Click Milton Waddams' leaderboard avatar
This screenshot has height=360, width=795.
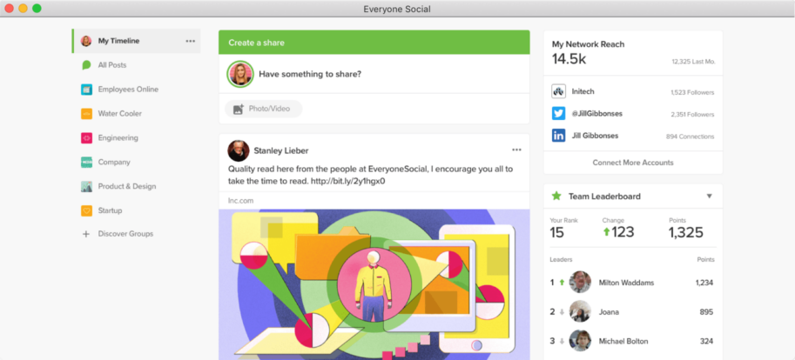tap(580, 283)
